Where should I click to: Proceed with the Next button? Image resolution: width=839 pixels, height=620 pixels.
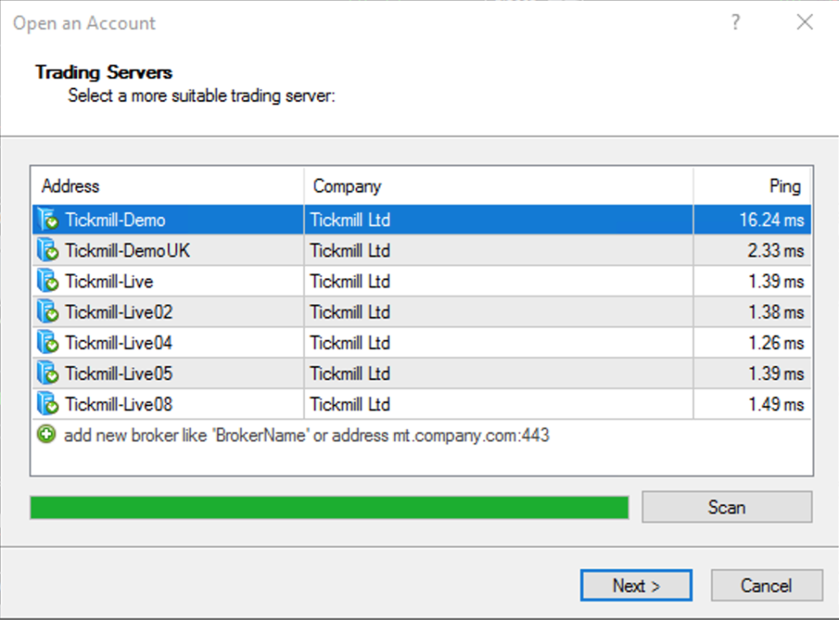(636, 586)
